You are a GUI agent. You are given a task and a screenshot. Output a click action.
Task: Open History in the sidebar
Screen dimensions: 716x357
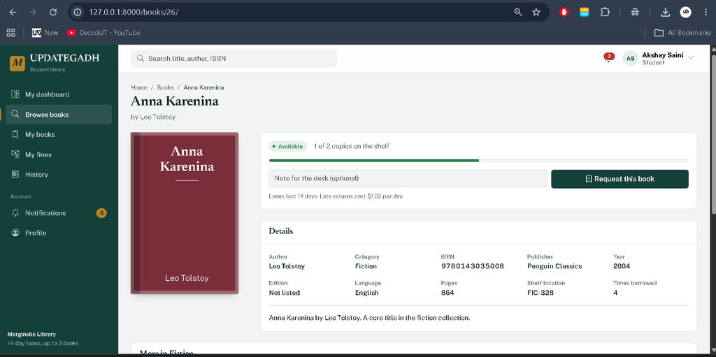click(59, 175)
